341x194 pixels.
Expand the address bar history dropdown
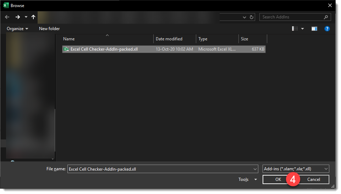[x=244, y=17]
